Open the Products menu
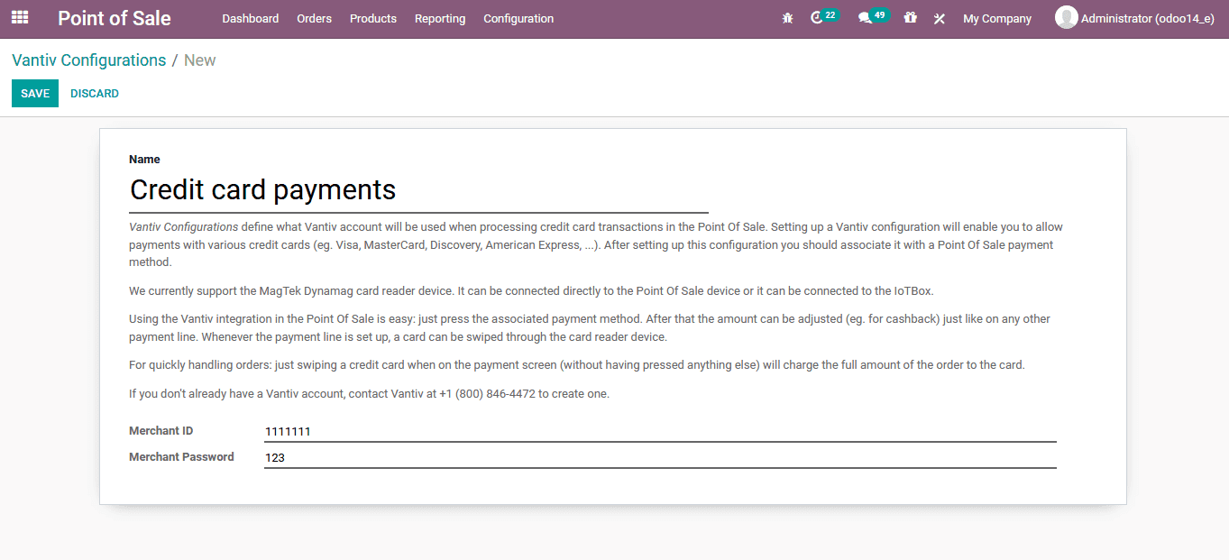1229x560 pixels. coord(373,18)
